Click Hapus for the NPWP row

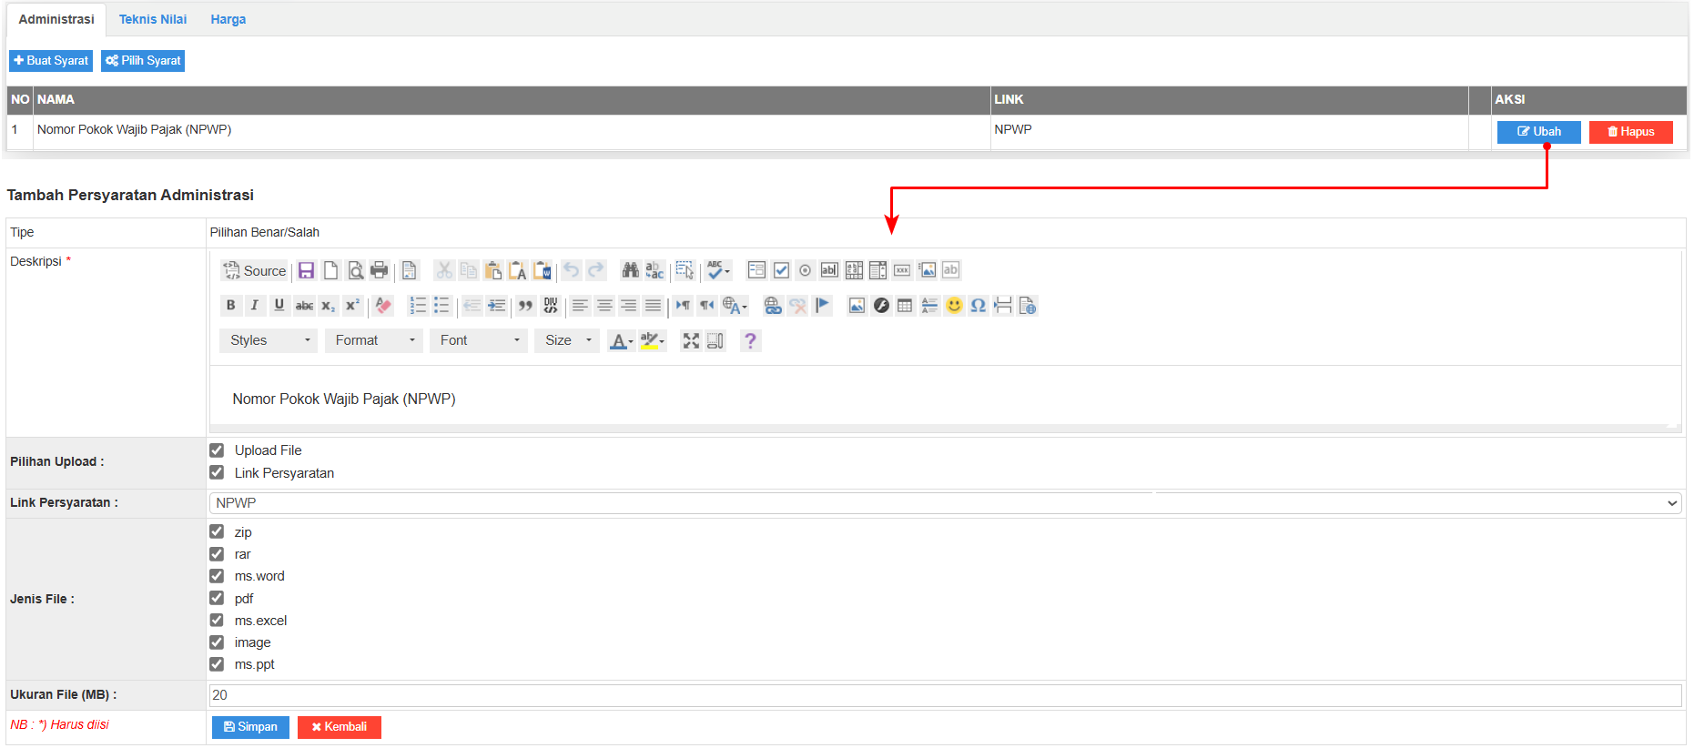pos(1631,132)
